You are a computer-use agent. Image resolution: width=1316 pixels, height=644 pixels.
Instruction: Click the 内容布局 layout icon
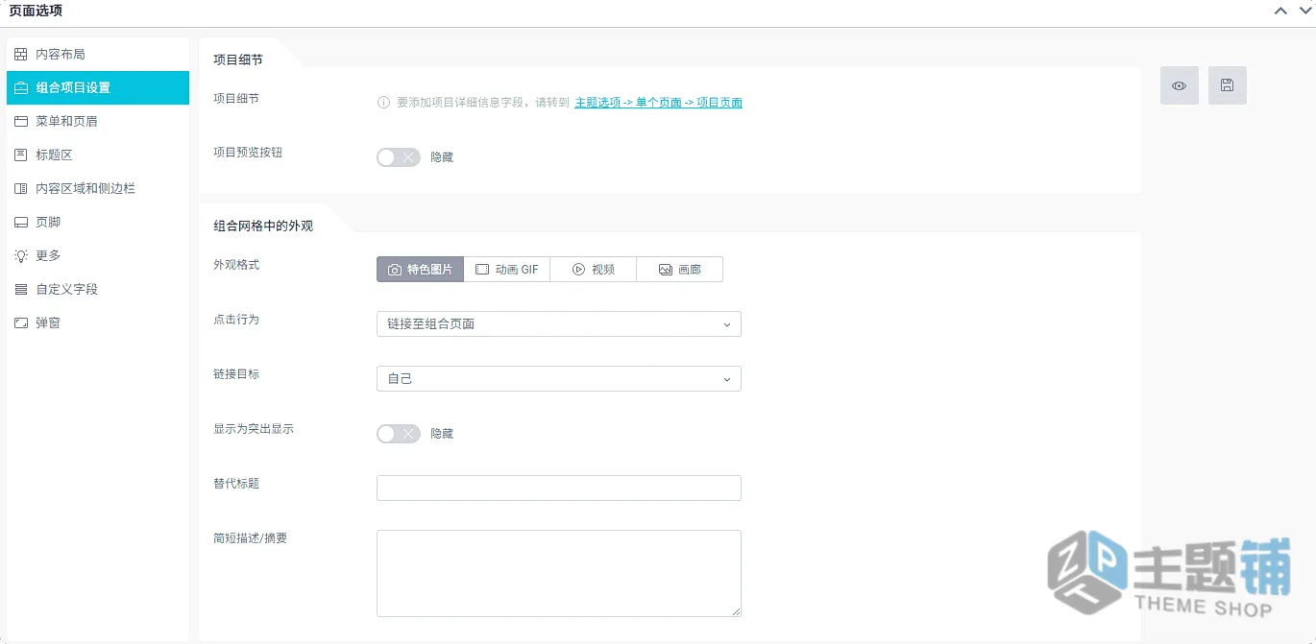click(x=21, y=55)
